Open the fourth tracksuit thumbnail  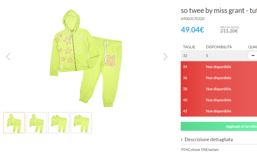(81, 123)
